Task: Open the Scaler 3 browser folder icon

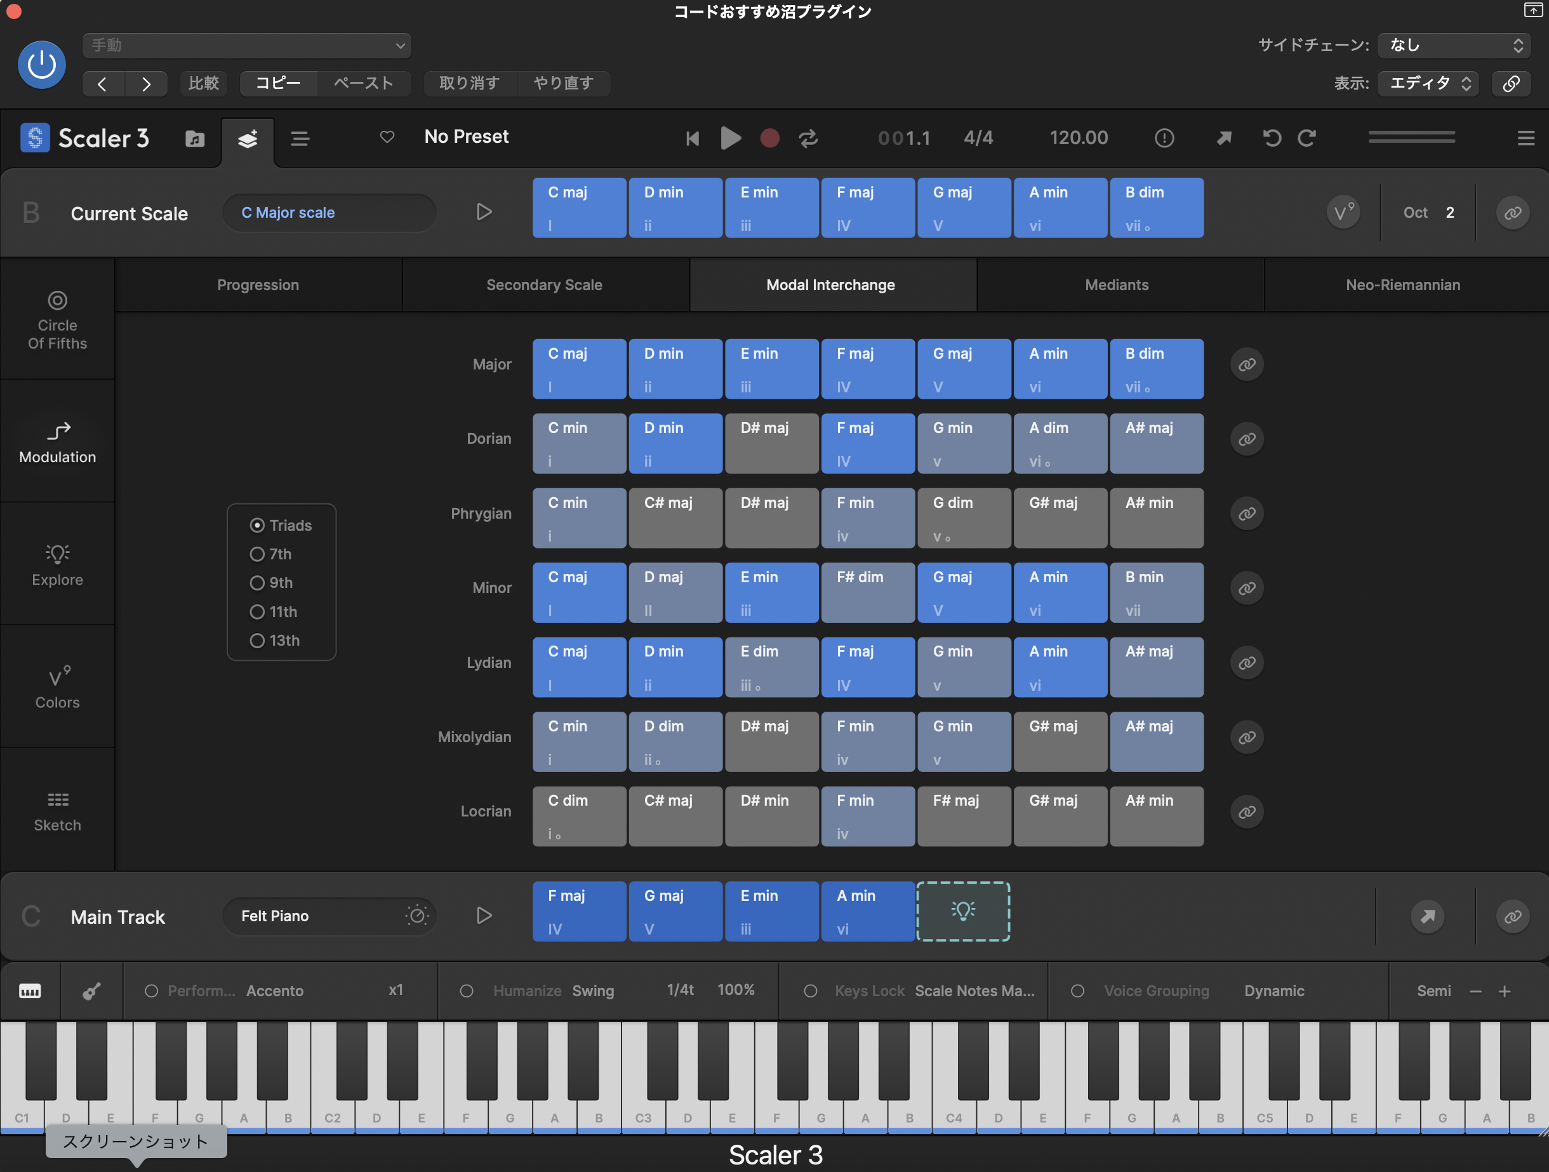Action: [195, 138]
